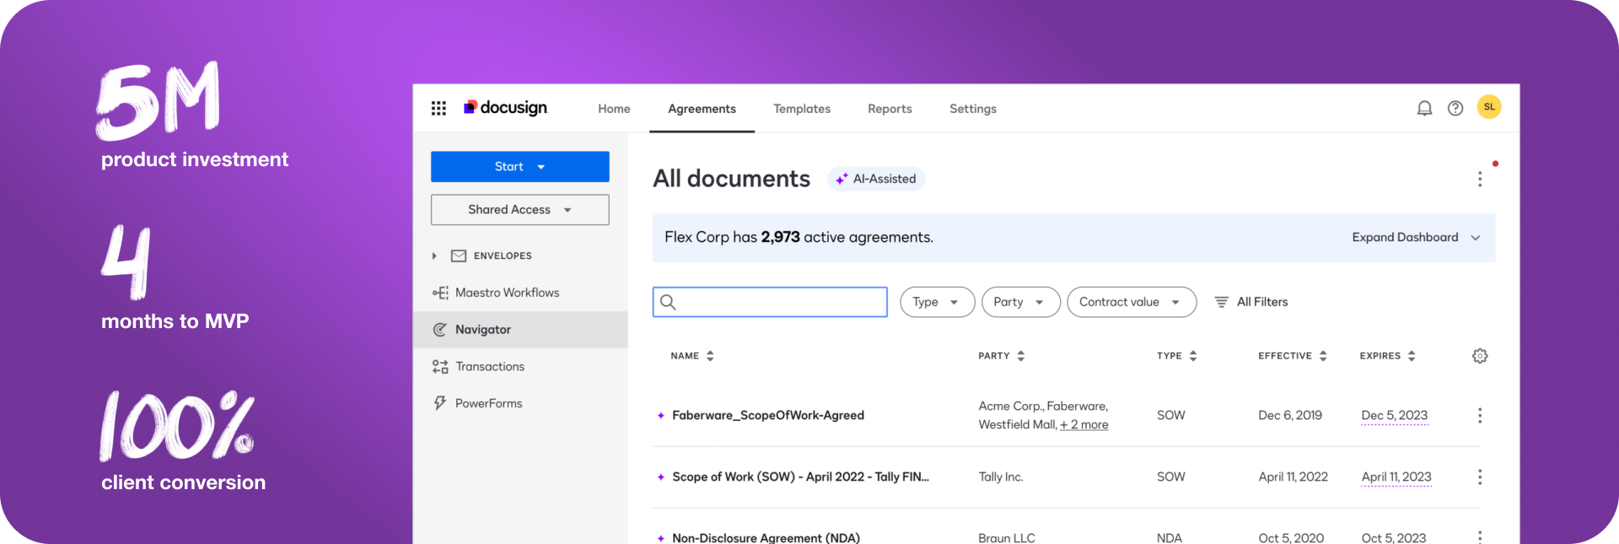Click the PowerForms lightning icon
Image resolution: width=1619 pixels, height=544 pixels.
[439, 403]
